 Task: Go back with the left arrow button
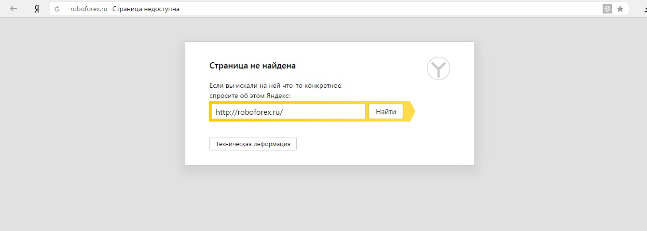[x=14, y=9]
